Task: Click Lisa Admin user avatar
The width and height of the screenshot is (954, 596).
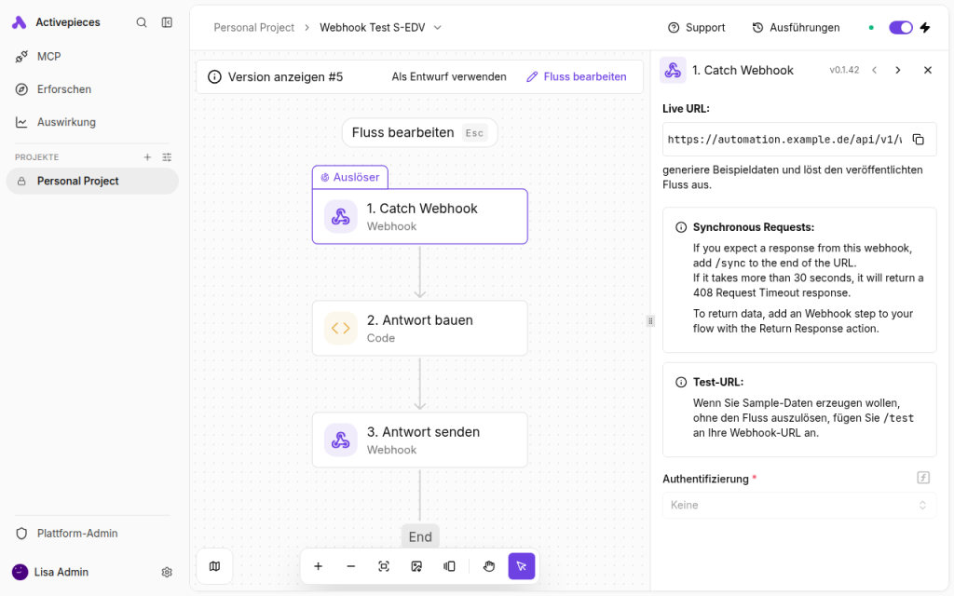Action: tap(20, 573)
